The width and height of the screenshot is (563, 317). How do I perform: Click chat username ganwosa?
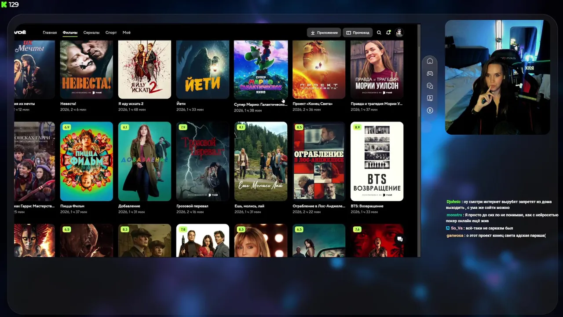click(x=455, y=236)
